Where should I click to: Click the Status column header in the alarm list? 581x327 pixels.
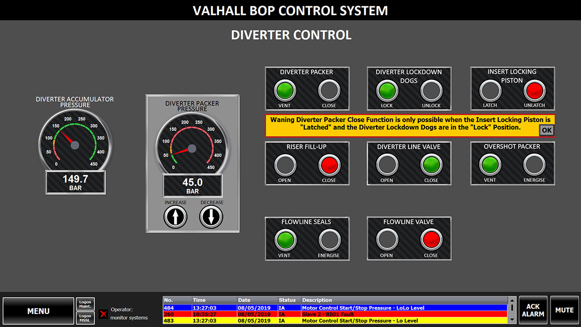288,300
